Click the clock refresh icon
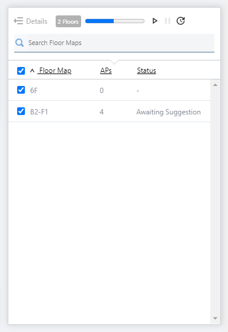The width and height of the screenshot is (228, 332). [181, 21]
